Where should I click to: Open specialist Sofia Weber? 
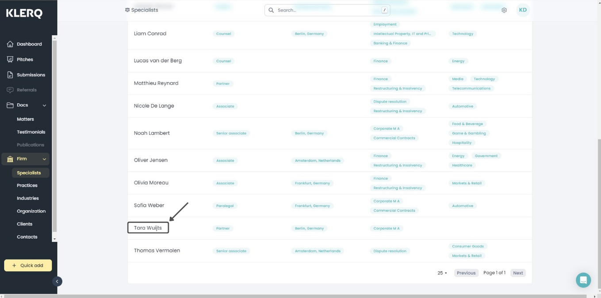pyautogui.click(x=149, y=205)
